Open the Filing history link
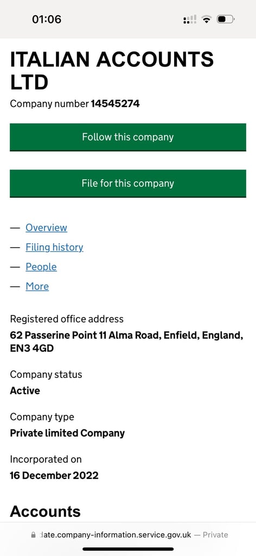Screen dimensions: 256x556 coord(55,247)
